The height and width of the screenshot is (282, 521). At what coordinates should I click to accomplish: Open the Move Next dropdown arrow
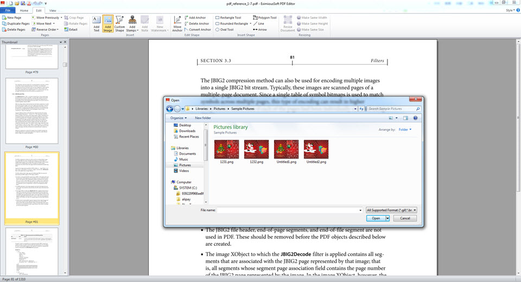[54, 23]
